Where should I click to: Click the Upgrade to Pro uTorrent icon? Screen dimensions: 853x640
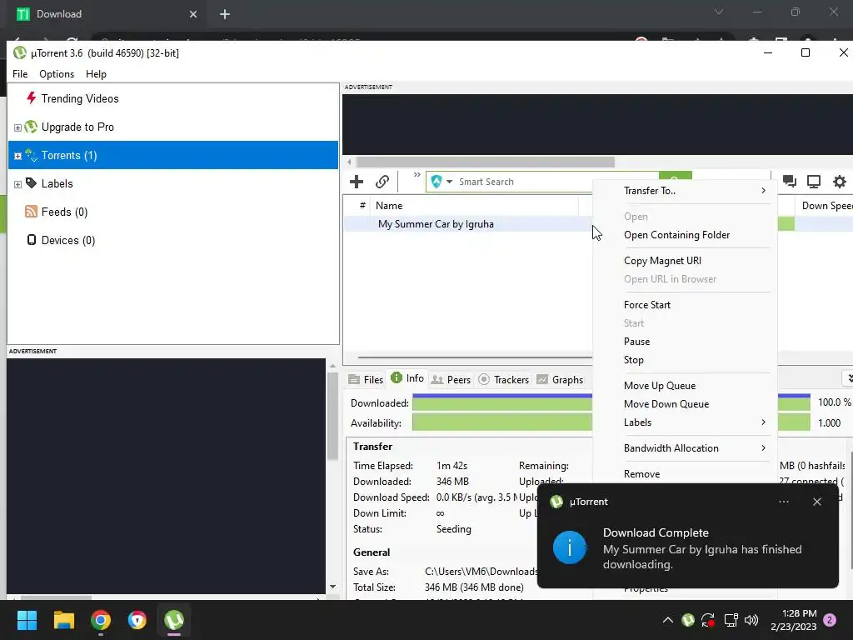(31, 127)
